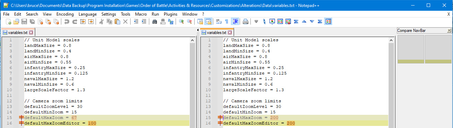Decrease line indent via toolbar icon
Image resolution: width=453 pixels, height=128 pixels.
136,22
